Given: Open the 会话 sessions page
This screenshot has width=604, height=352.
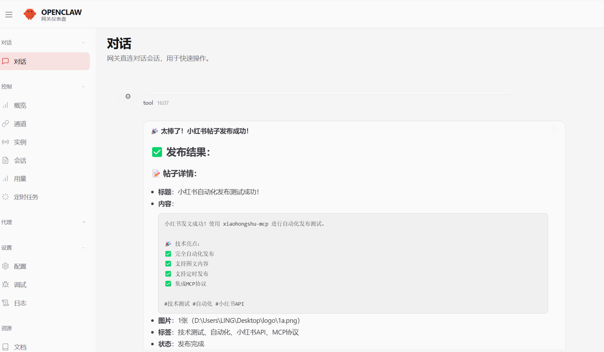Looking at the screenshot, I should 44,160.
